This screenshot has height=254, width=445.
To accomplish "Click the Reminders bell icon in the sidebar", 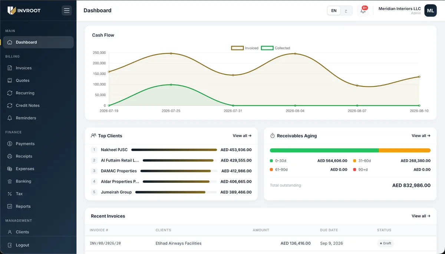I will click(10, 118).
